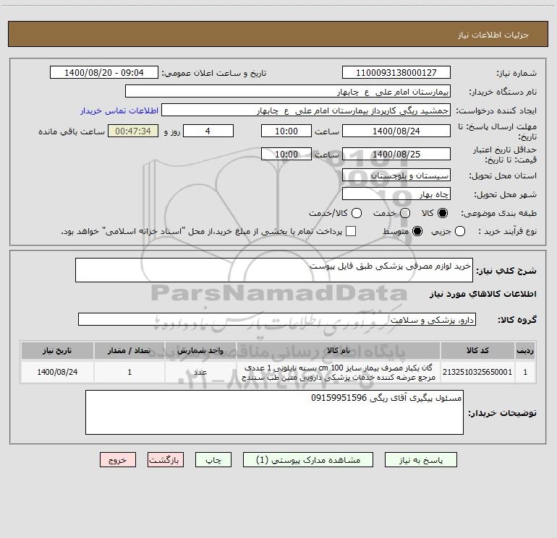The image size is (557, 538).
Task: Open اطلاعات تماس خریدار link
Action: click(119, 110)
